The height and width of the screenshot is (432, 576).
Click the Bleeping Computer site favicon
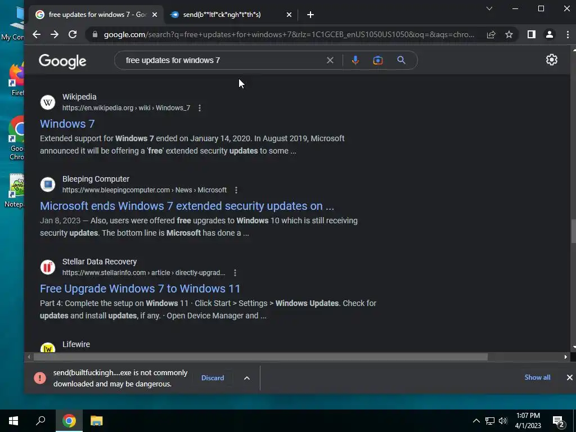pyautogui.click(x=48, y=184)
